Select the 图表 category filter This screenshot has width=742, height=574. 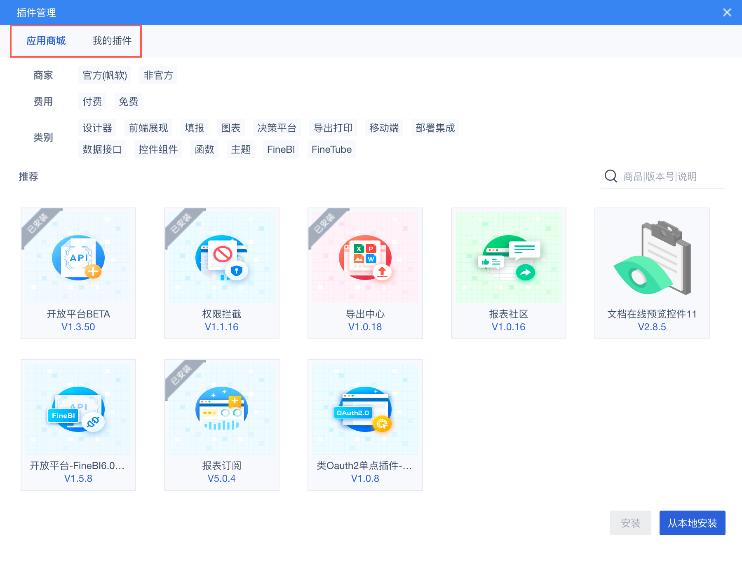point(231,128)
